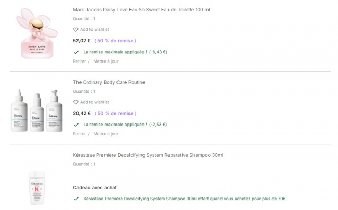This screenshot has width=338, height=210.
Task: Click Mettre à jour for the Marc Jacobs perfume
Action: [x=106, y=61]
